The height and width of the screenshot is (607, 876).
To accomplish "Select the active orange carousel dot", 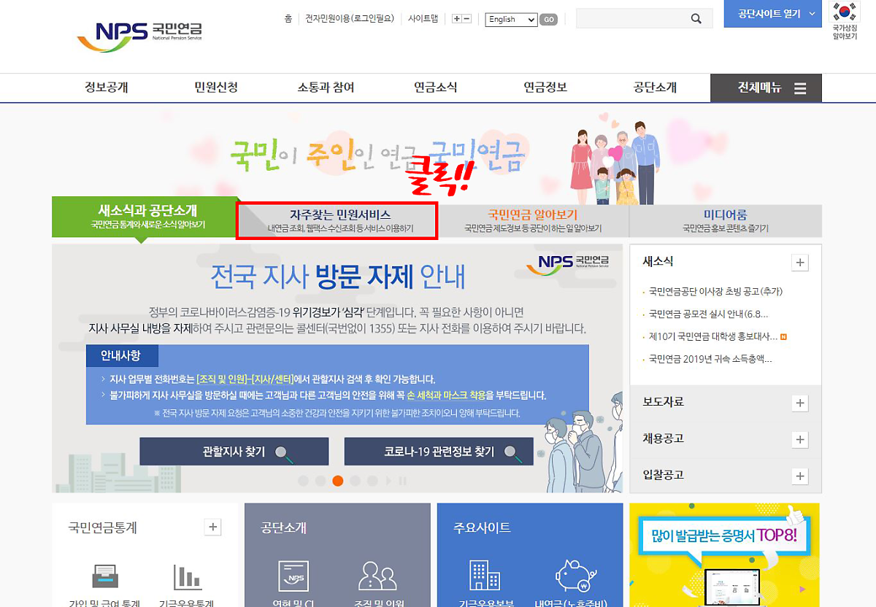I will click(x=337, y=481).
